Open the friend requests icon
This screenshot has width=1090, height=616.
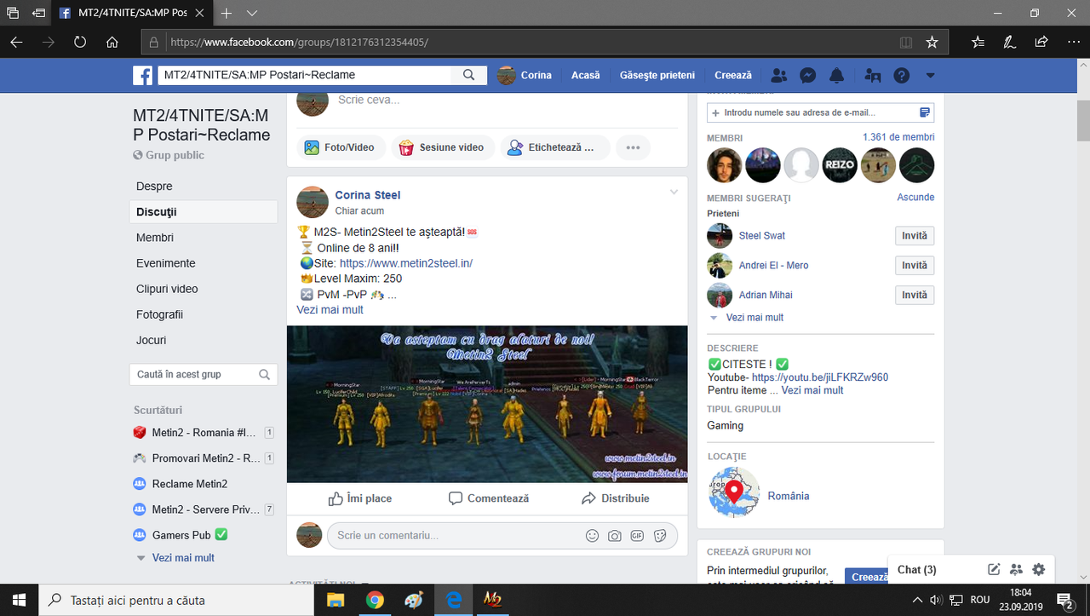pos(778,75)
